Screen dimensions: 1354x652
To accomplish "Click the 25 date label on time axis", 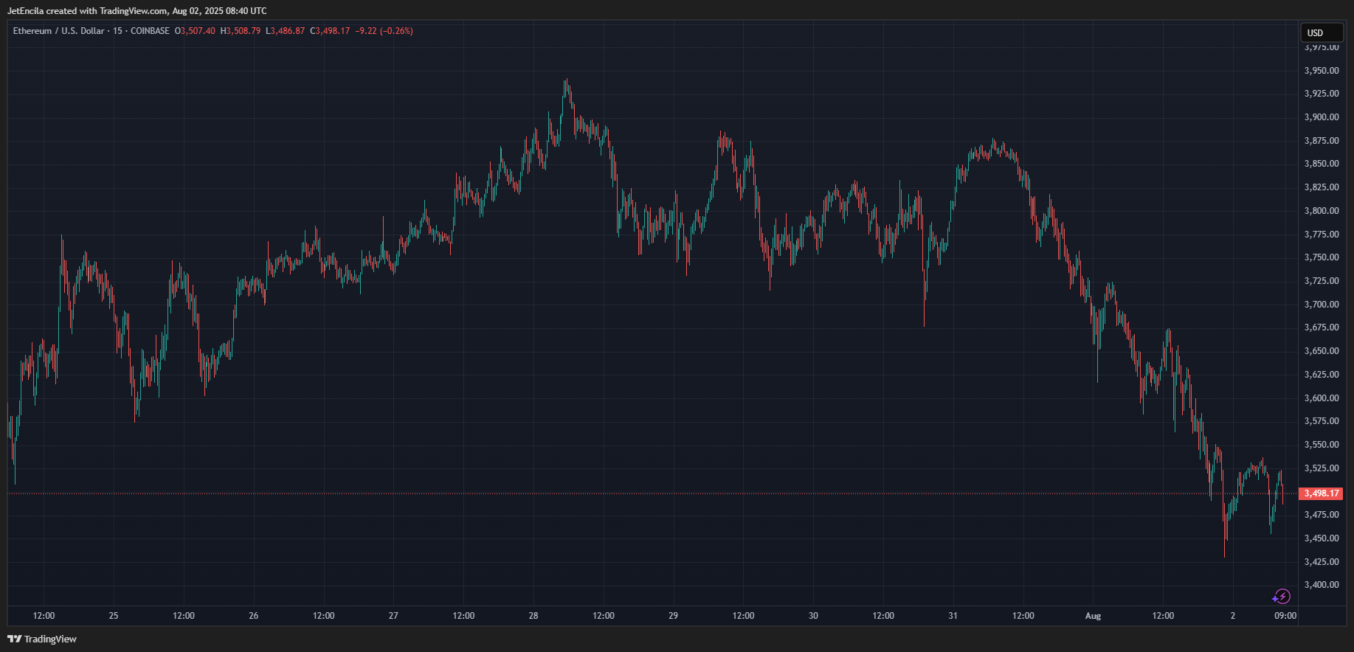I will (114, 616).
